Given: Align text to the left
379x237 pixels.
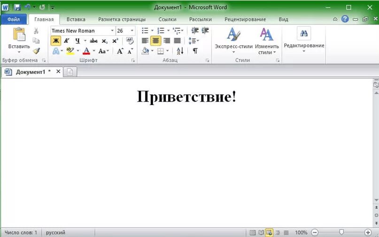Looking at the screenshot, I should [x=145, y=41].
